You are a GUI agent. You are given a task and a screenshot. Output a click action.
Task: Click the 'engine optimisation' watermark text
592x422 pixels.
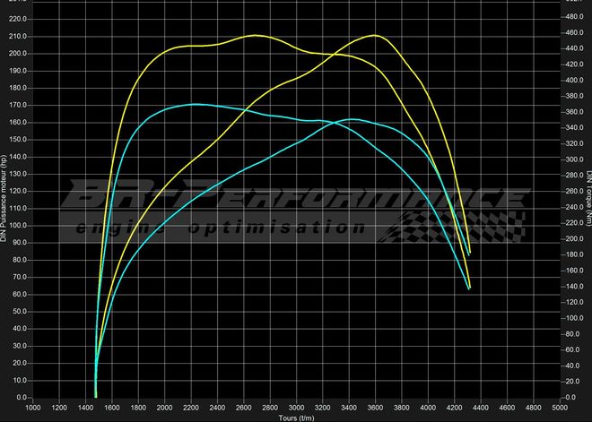pyautogui.click(x=251, y=228)
